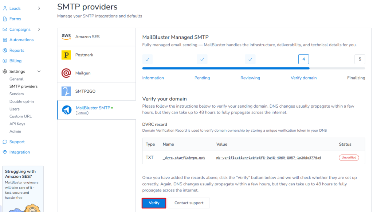Open the Integration page

20,152
